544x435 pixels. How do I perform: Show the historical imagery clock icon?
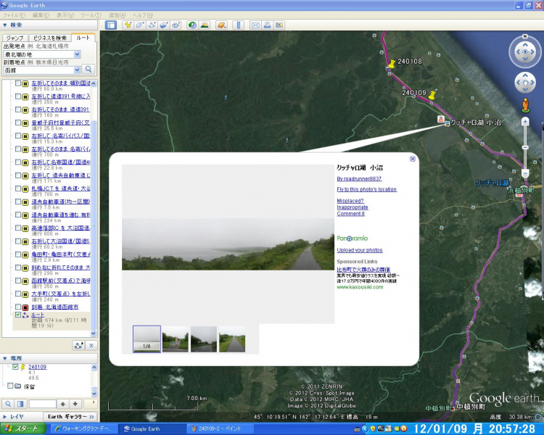(x=192, y=25)
